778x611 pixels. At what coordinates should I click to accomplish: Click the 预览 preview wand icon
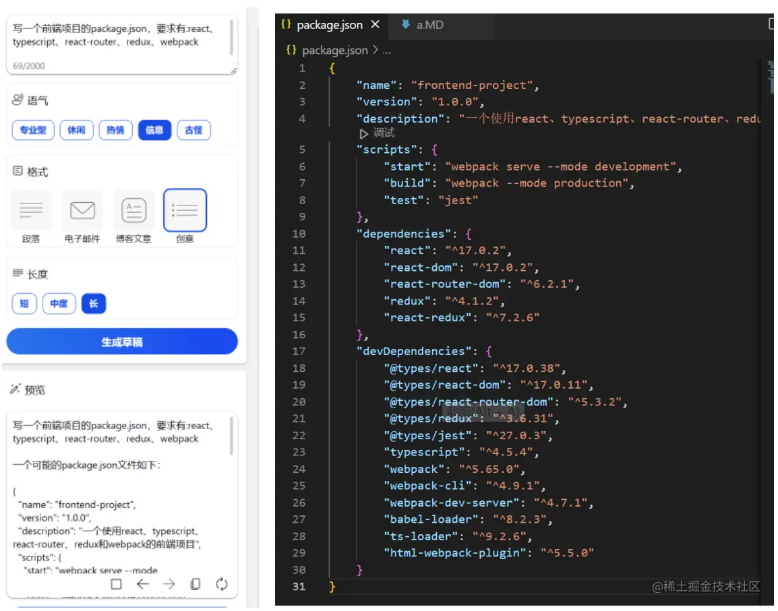(15, 389)
